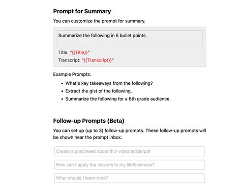Click 'You can customize the prompt for summary' text

(x=99, y=21)
